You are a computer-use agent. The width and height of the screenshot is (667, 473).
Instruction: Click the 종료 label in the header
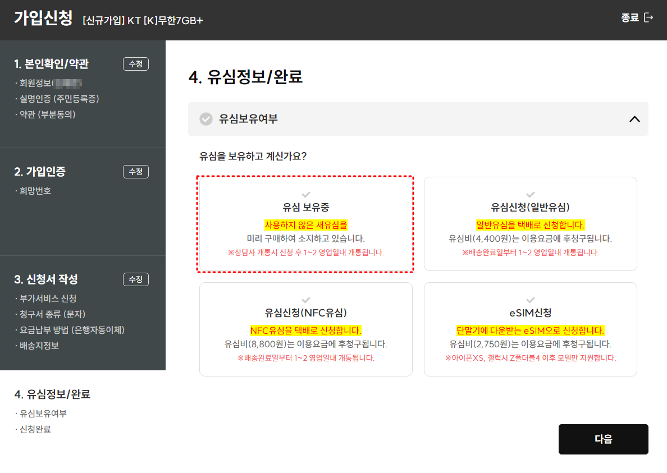coord(630,17)
